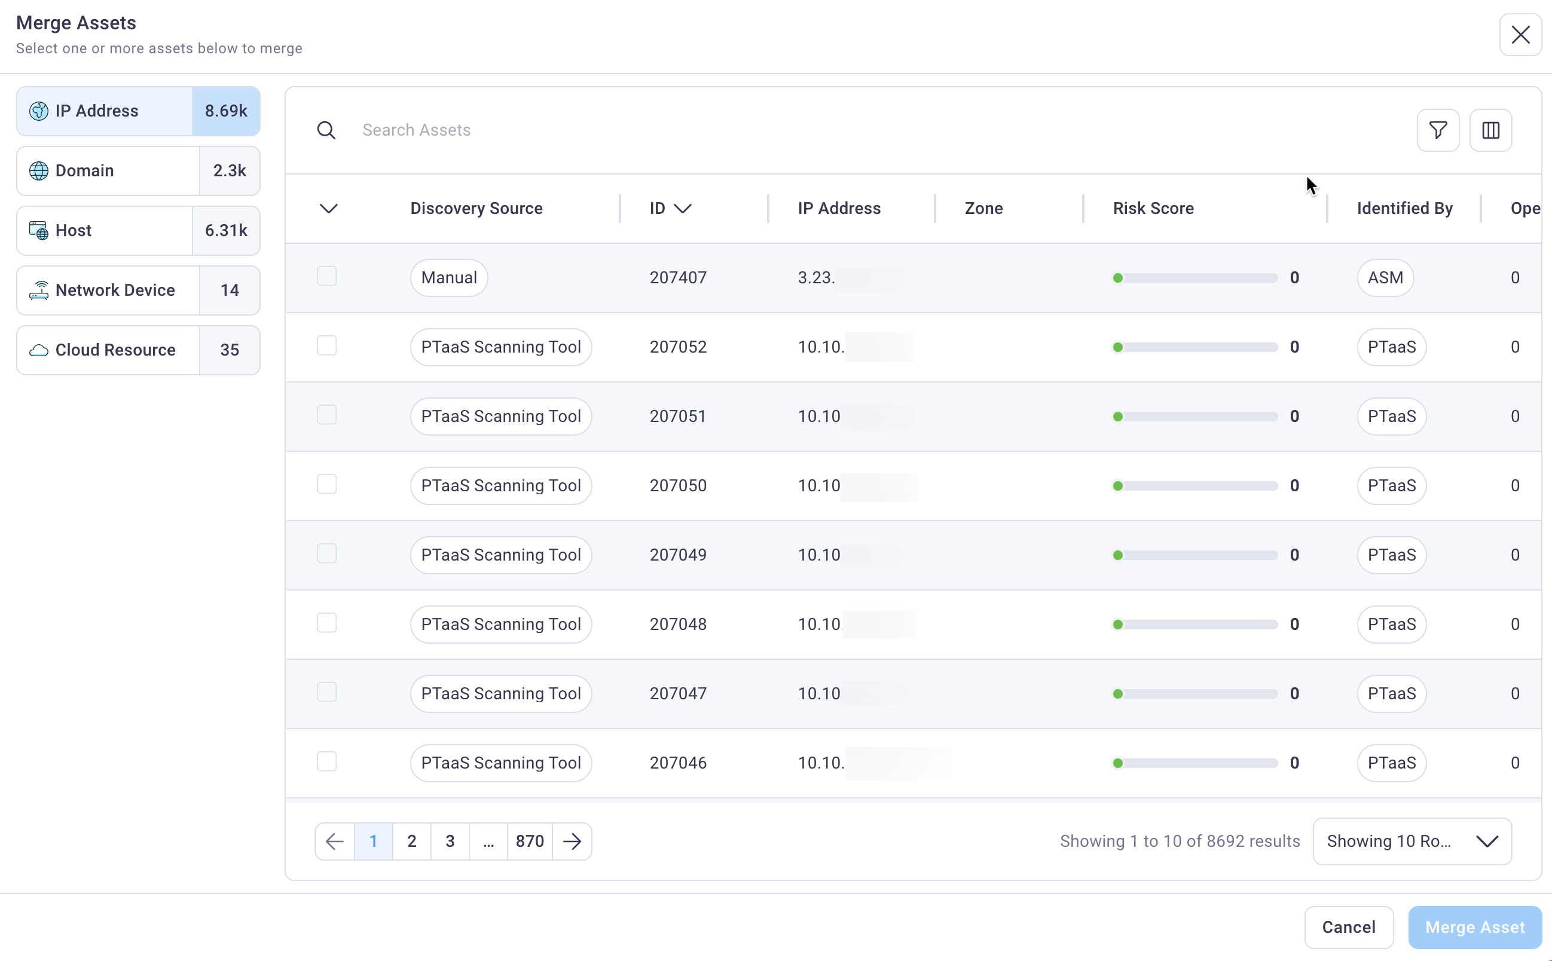Click IP address 3.23. cell
This screenshot has height=961, width=1552.
817,278
